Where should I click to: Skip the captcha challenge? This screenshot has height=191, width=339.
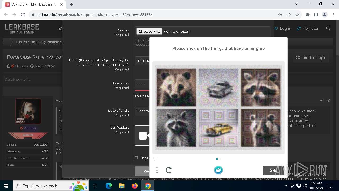(274, 170)
